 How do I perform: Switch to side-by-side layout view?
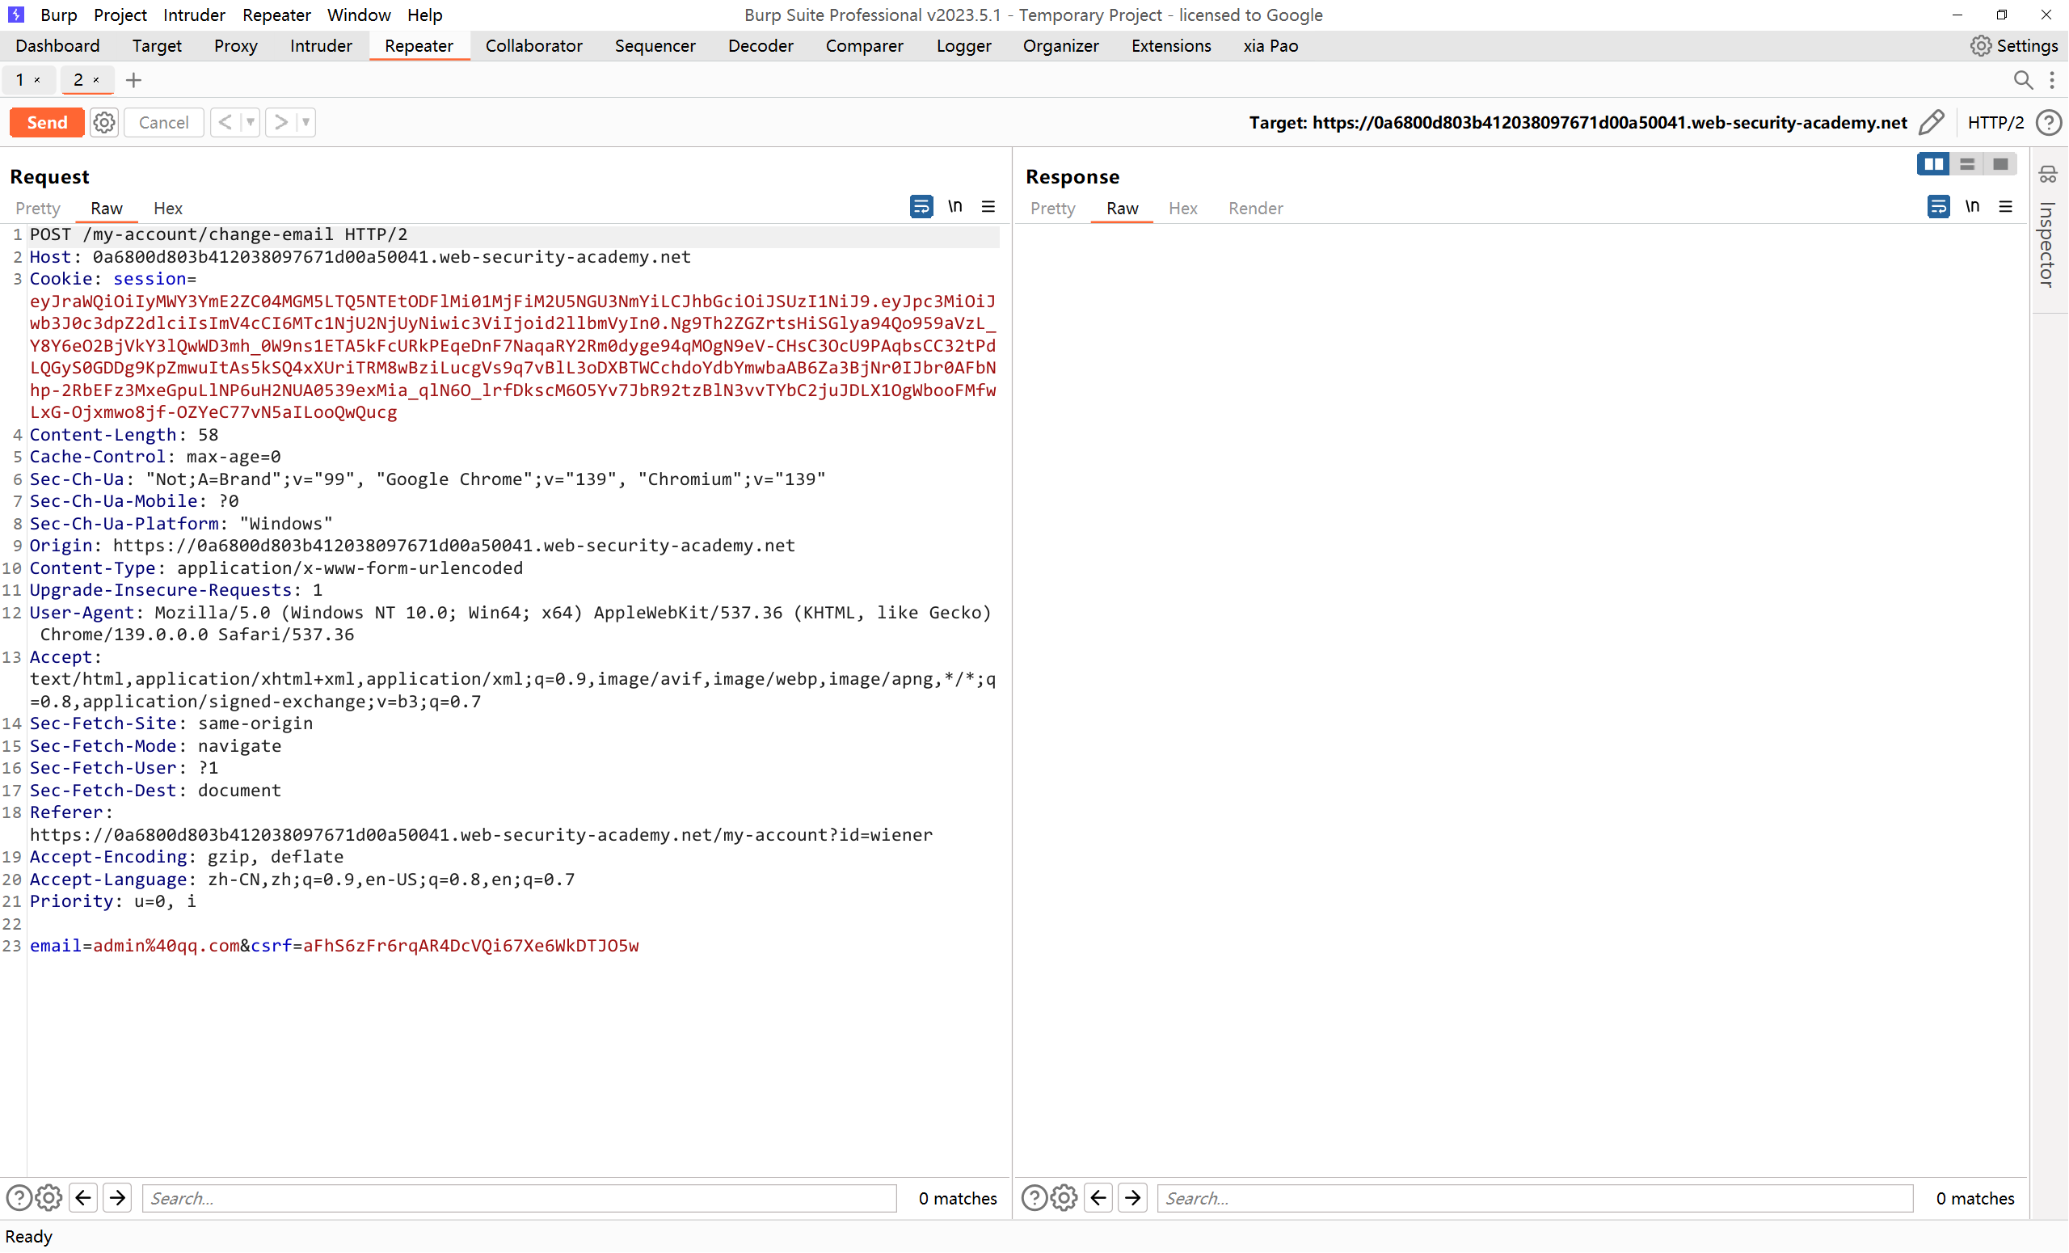click(1933, 164)
